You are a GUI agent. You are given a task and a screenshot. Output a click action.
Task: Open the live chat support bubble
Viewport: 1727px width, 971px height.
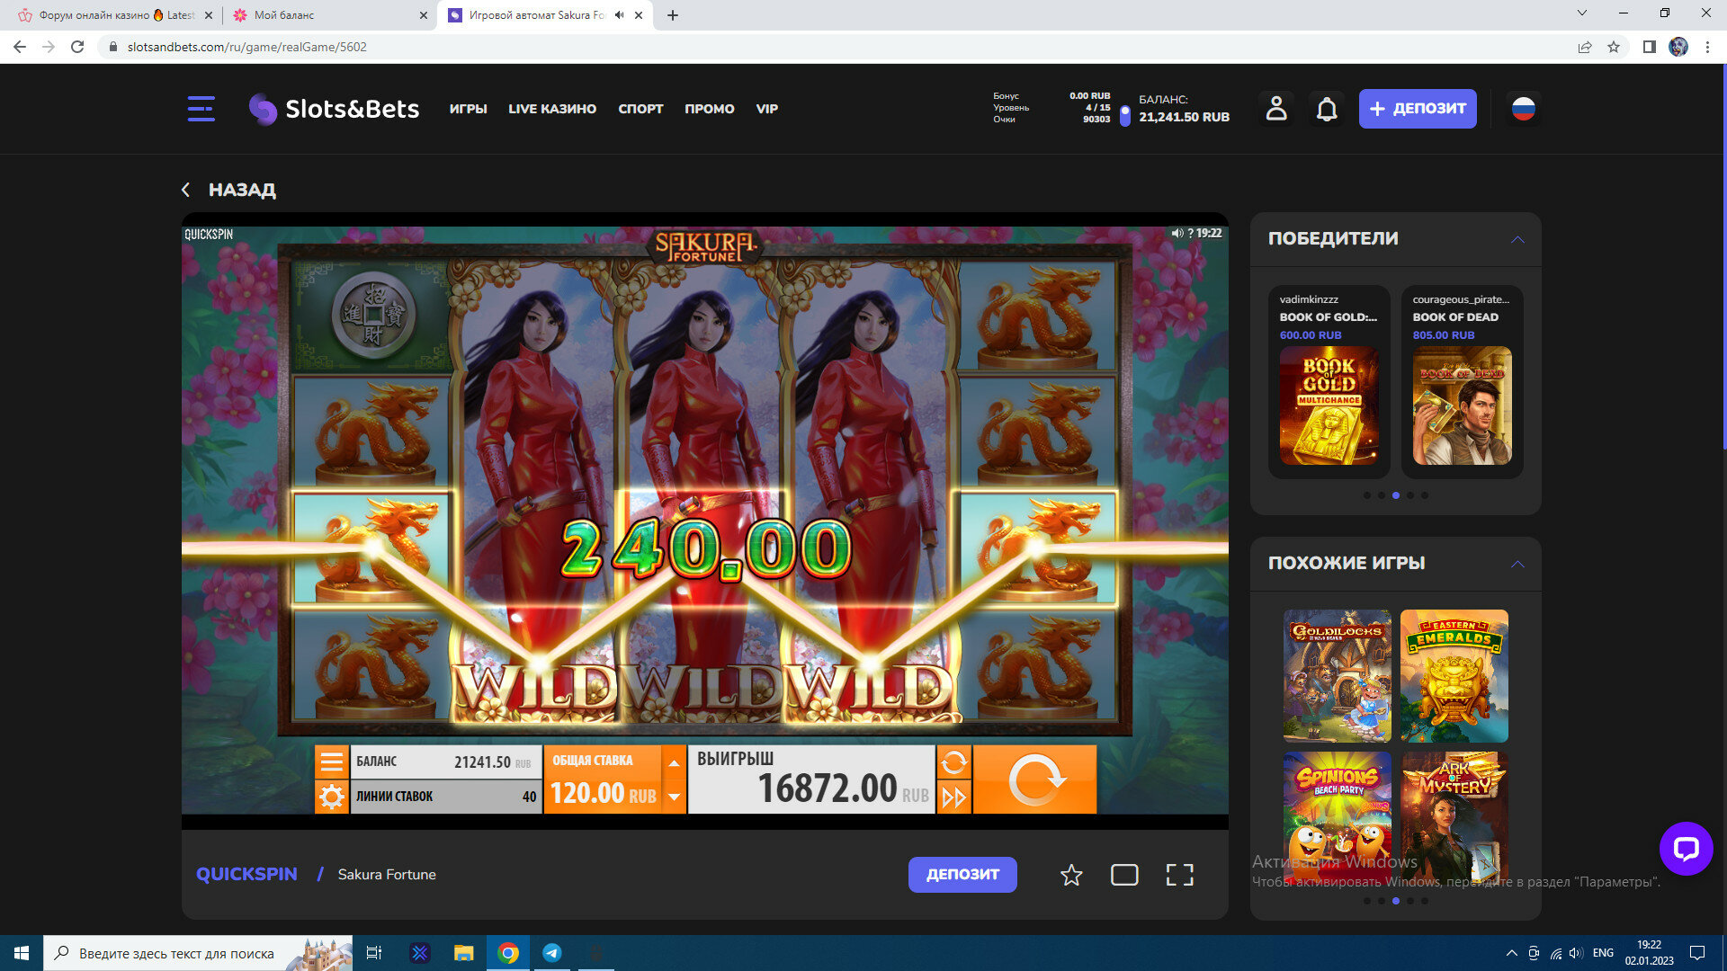click(x=1686, y=848)
